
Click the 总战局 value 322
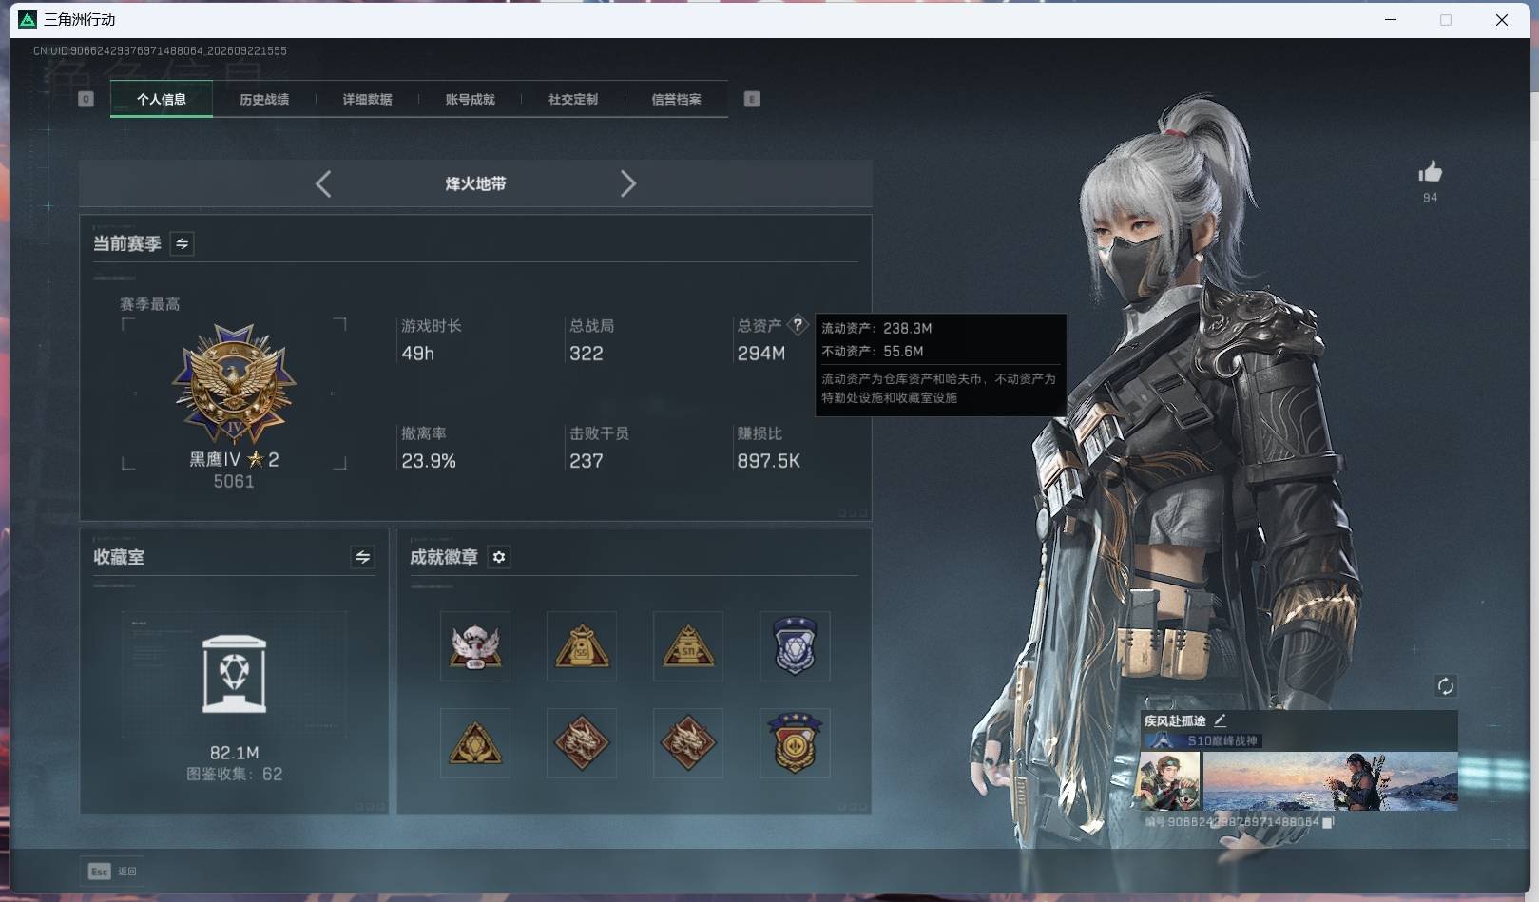(x=587, y=354)
